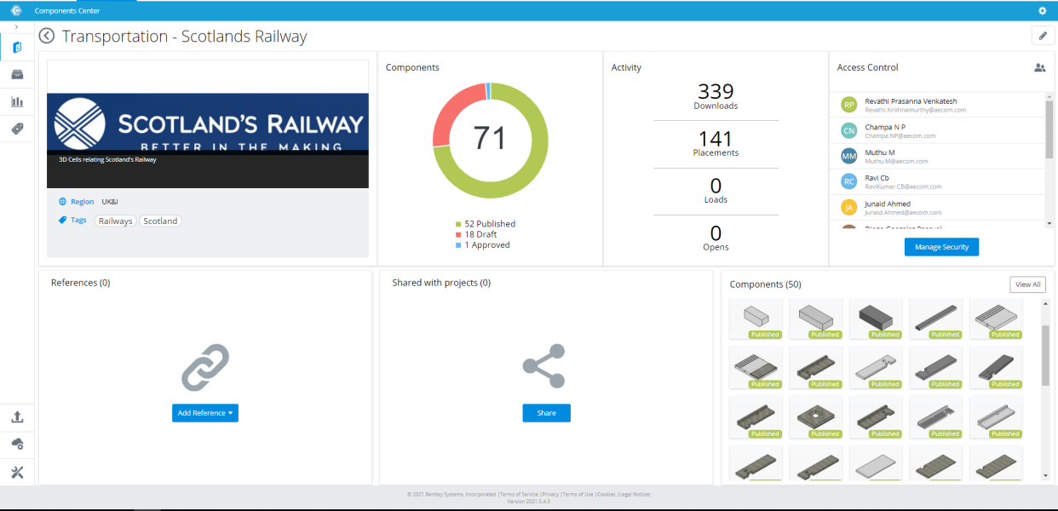Click the '1 Approved' legend text
The image size is (1058, 511).
pyautogui.click(x=487, y=244)
